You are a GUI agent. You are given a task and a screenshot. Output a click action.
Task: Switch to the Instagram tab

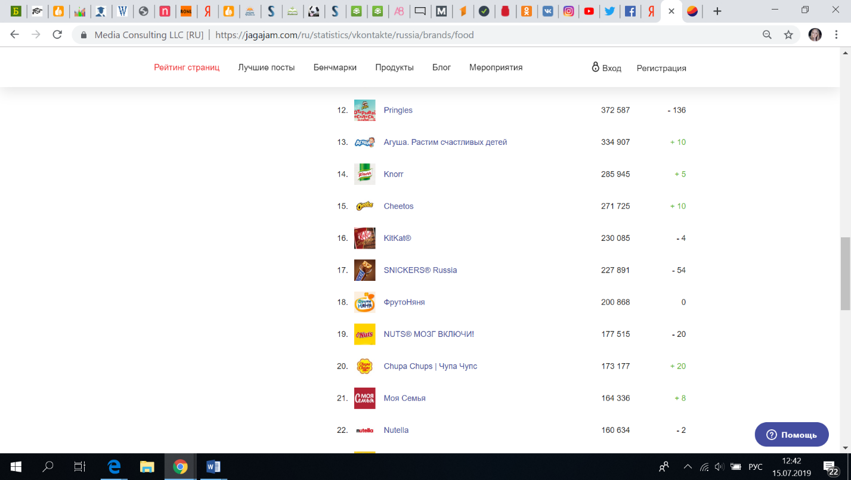(x=568, y=11)
